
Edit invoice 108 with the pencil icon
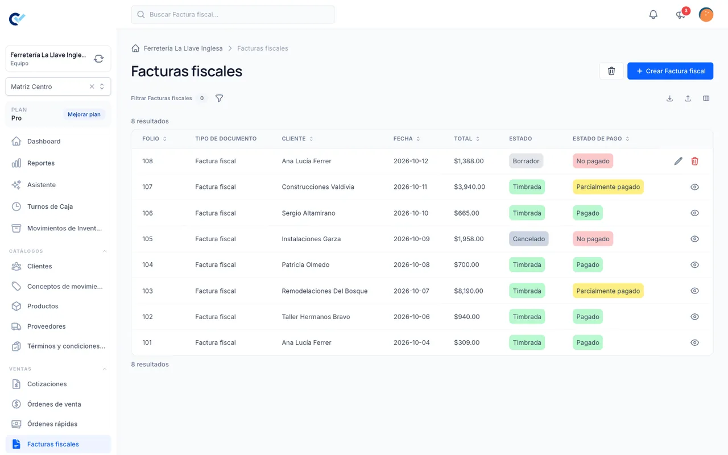tap(678, 161)
